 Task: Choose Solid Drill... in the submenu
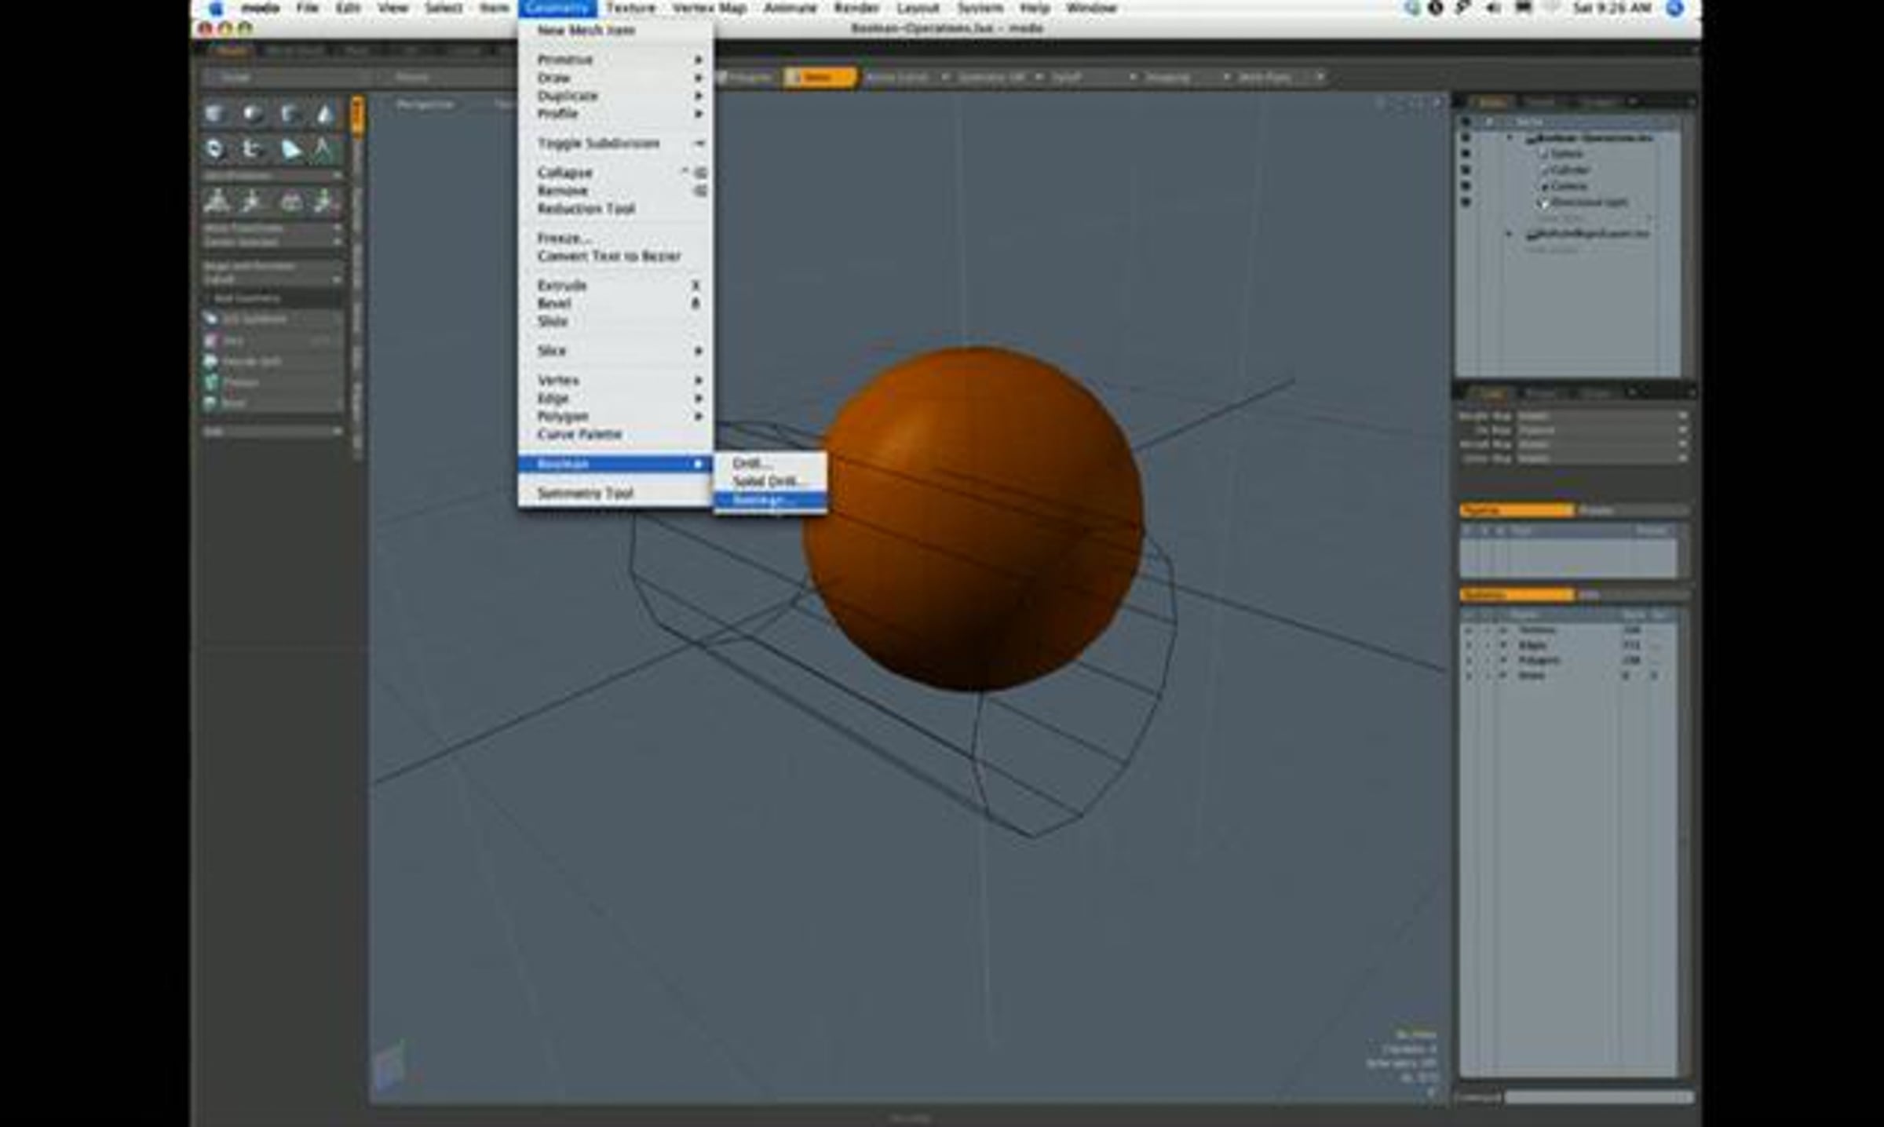tap(769, 481)
